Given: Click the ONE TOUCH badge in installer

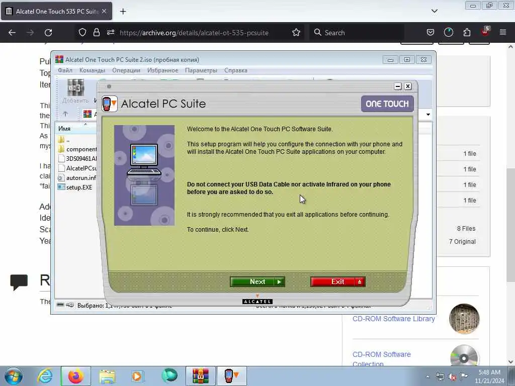Looking at the screenshot, I should (387, 104).
